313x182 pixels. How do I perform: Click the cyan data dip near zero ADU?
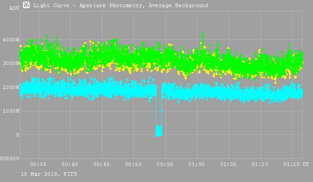click(158, 131)
